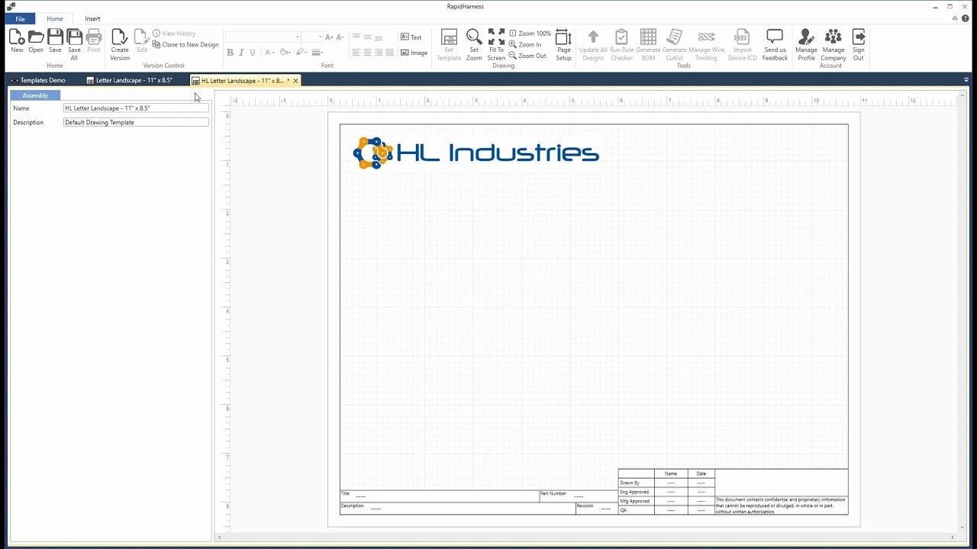Click the horizontal scrollbar below canvas
The height and width of the screenshot is (549, 977).
pyautogui.click(x=586, y=538)
